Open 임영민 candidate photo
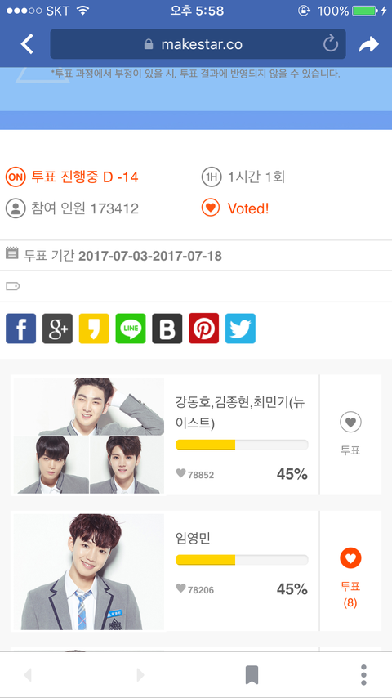 [x=88, y=571]
